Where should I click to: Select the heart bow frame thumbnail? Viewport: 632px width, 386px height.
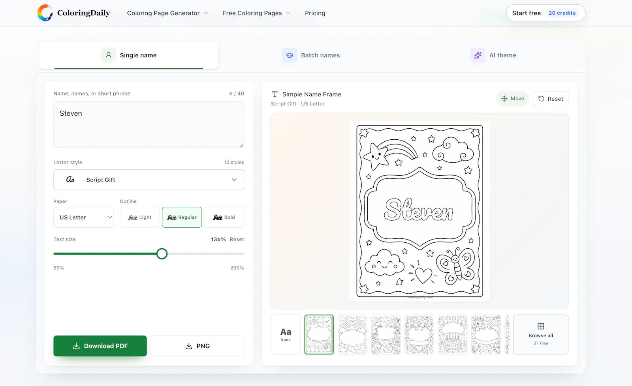(x=419, y=335)
